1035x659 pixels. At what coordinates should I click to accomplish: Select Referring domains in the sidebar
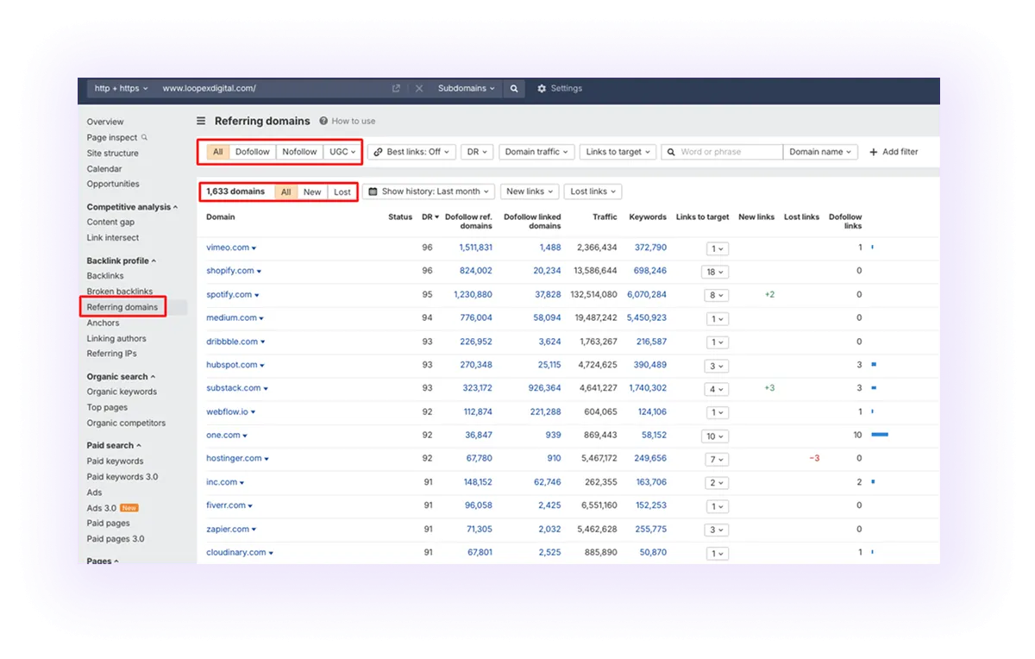122,307
